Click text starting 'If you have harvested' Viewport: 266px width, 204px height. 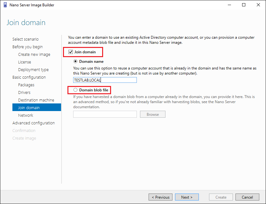click(164, 102)
